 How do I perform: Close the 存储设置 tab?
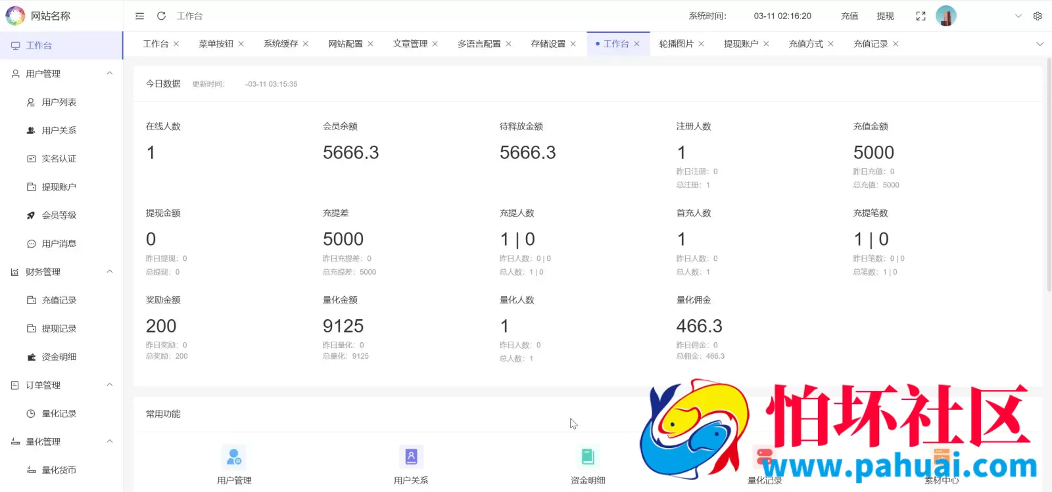pos(573,44)
